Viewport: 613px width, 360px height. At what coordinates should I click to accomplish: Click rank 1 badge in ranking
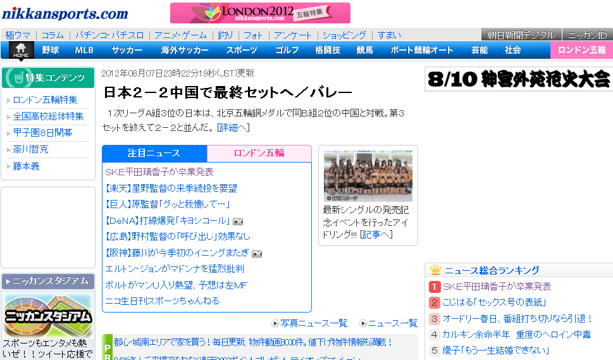coord(435,287)
